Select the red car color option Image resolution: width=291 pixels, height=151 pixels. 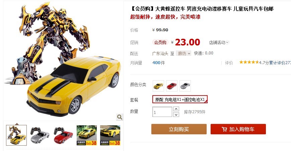click(172, 86)
